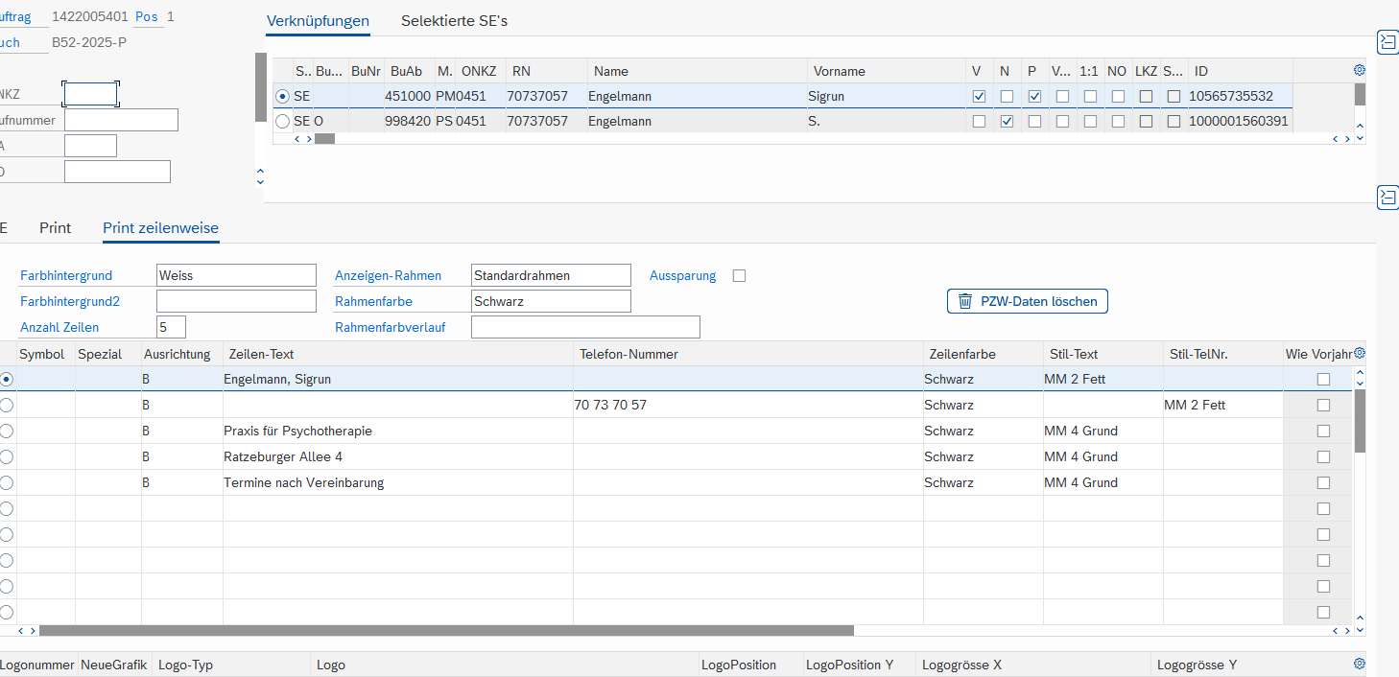
Task: Switch to Selektierte SE's tab
Action: 454,20
